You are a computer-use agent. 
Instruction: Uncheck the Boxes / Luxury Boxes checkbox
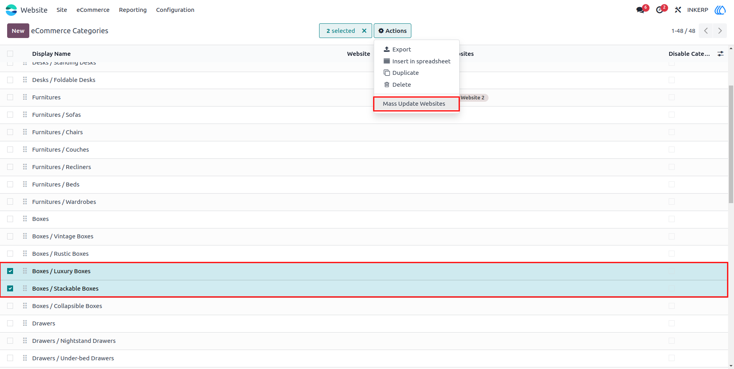pyautogui.click(x=10, y=271)
